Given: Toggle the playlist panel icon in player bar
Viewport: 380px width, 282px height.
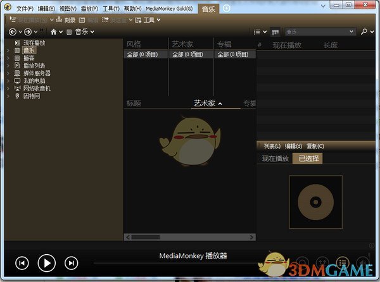Looking at the screenshot, I should [343, 262].
